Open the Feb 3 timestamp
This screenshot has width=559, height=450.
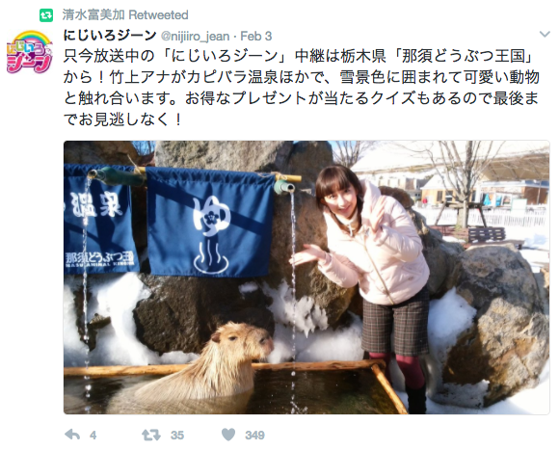256,36
